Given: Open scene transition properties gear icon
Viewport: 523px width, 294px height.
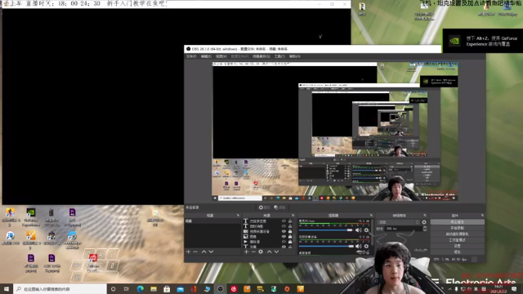Looking at the screenshot, I should pos(424,222).
